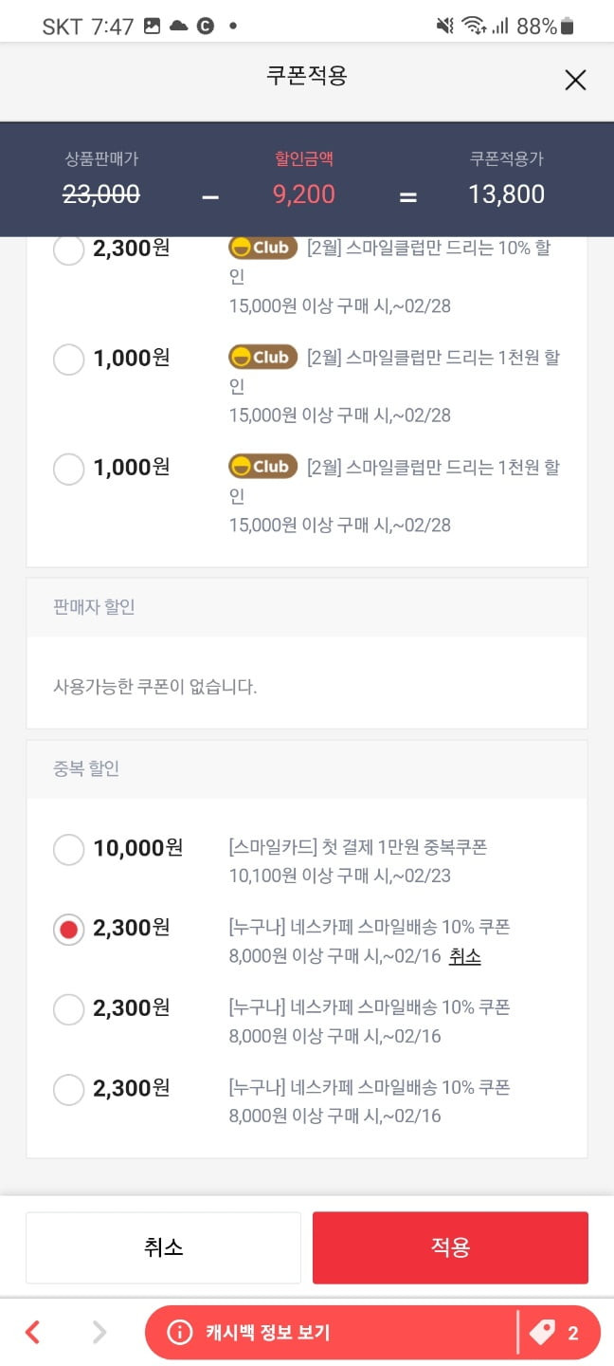The height and width of the screenshot is (1366, 614).
Task: Select the 10,000원 스마일카드 중복쿠폰 radio
Action: pyautogui.click(x=68, y=849)
